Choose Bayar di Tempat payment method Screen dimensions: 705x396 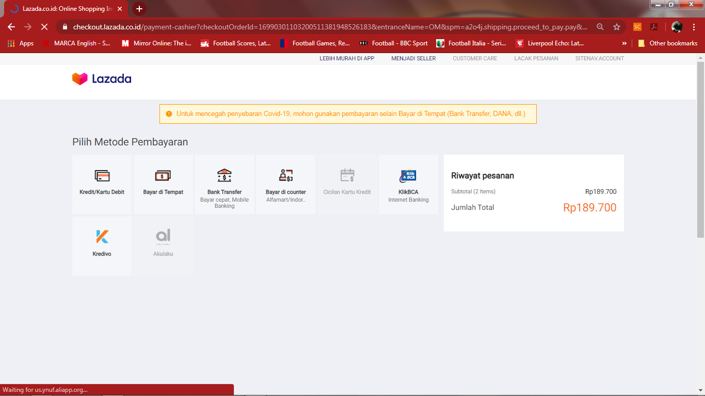[163, 176]
